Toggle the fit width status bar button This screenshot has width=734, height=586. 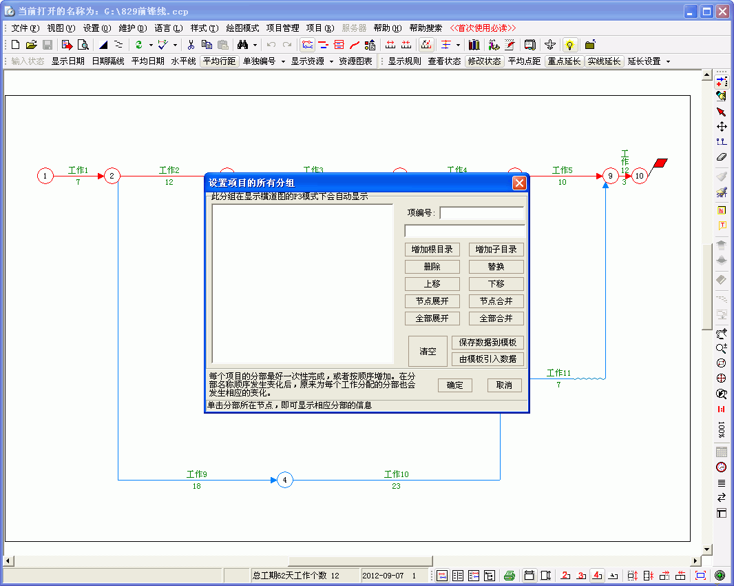pos(529,576)
